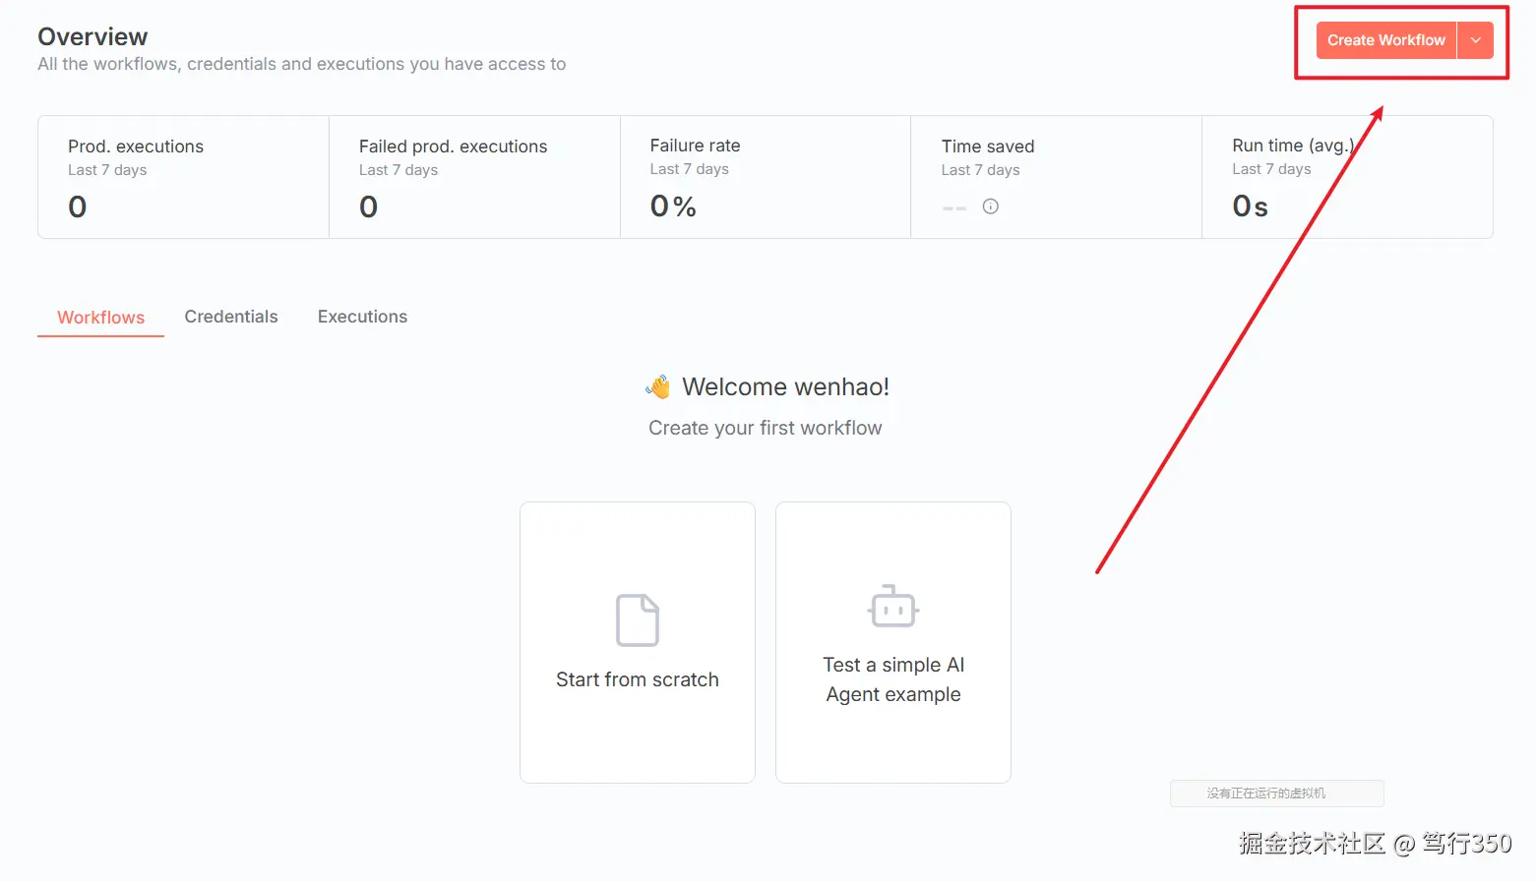The image size is (1536, 881).
Task: Select the Start from scratch card
Action: coord(638,642)
